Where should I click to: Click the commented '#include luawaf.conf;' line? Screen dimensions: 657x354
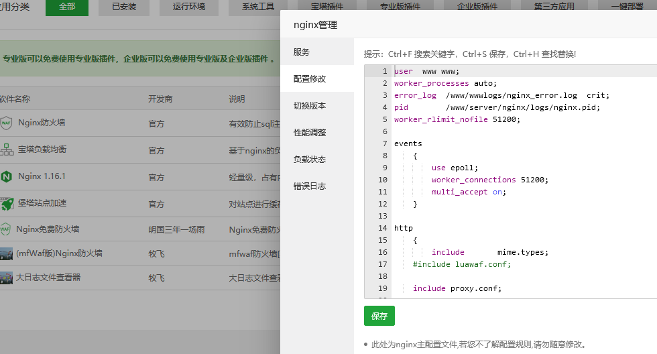(462, 265)
